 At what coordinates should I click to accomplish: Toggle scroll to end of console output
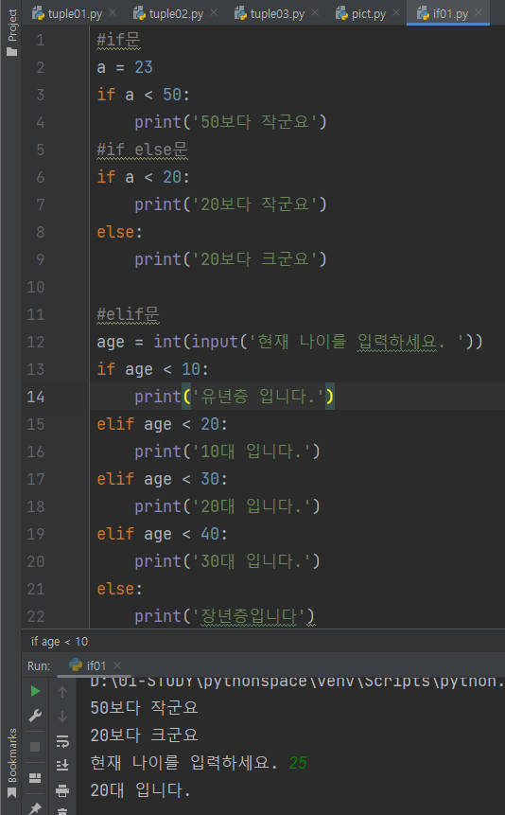point(62,765)
